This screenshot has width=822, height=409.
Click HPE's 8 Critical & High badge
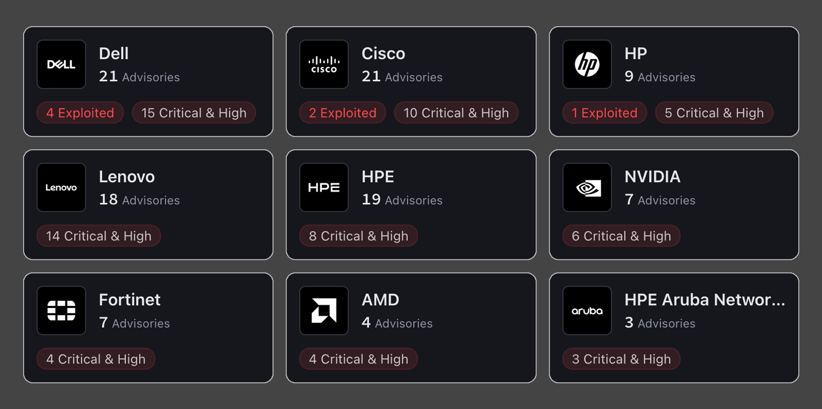point(359,236)
